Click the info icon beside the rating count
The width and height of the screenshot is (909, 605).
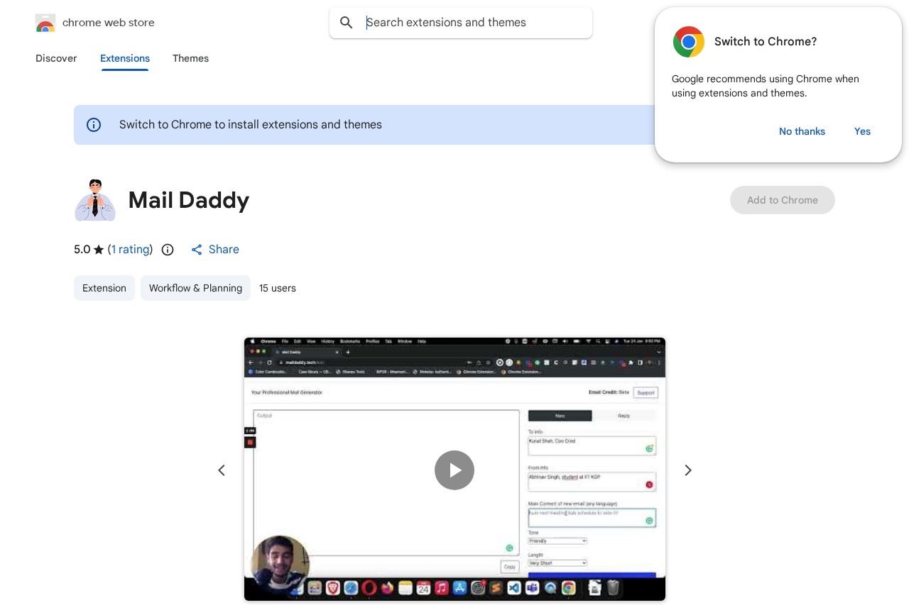coord(168,250)
